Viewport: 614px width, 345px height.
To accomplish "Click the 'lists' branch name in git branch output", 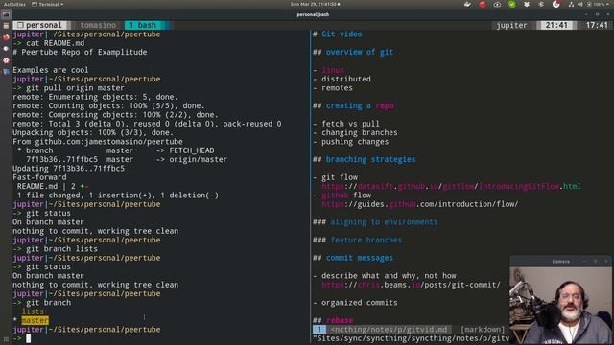I will (33, 311).
